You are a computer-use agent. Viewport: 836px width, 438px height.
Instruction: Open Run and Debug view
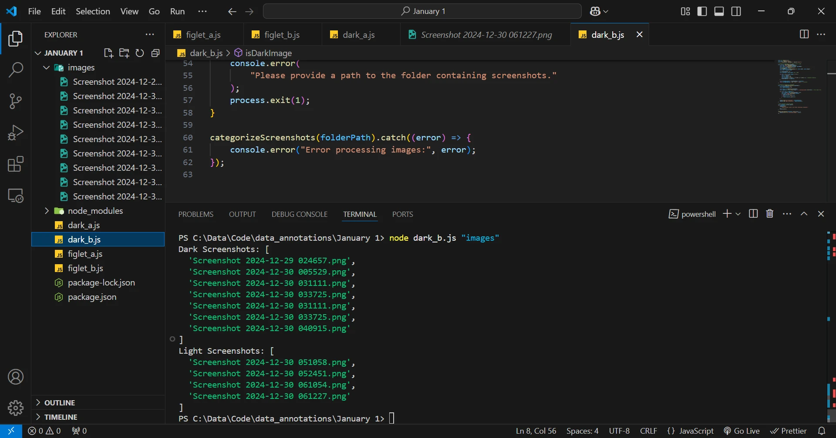(16, 133)
